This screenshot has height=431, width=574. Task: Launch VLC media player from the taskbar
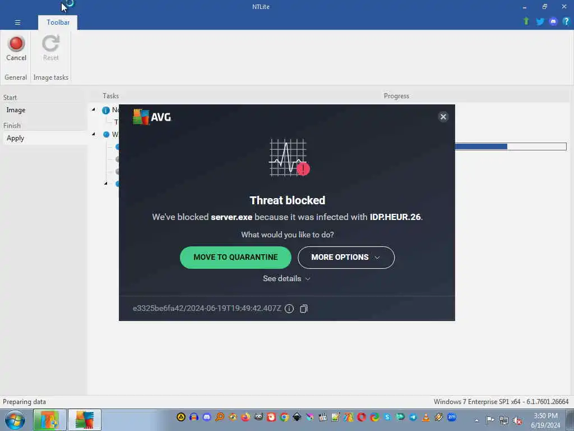coord(426,417)
